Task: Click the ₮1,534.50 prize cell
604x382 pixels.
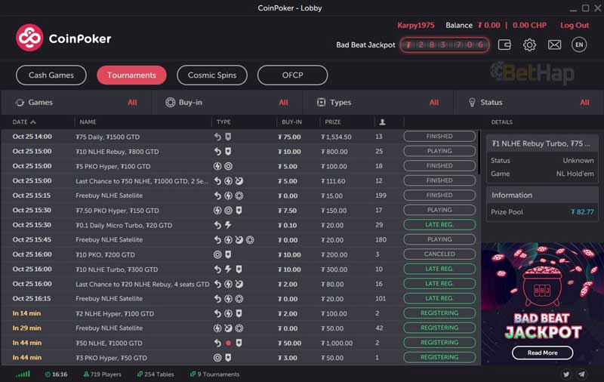Action: click(336, 137)
